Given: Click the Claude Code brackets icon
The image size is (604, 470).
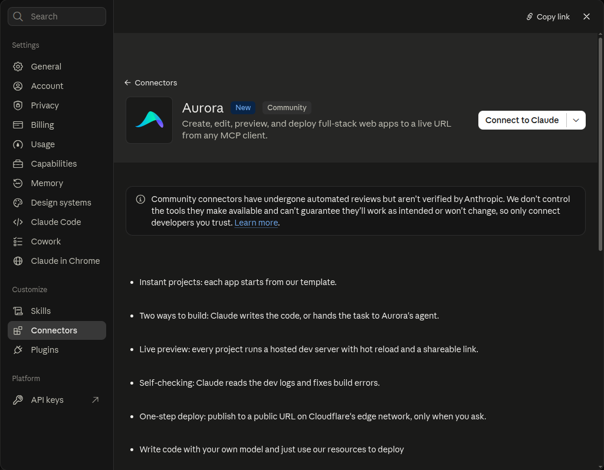Looking at the screenshot, I should coord(18,222).
